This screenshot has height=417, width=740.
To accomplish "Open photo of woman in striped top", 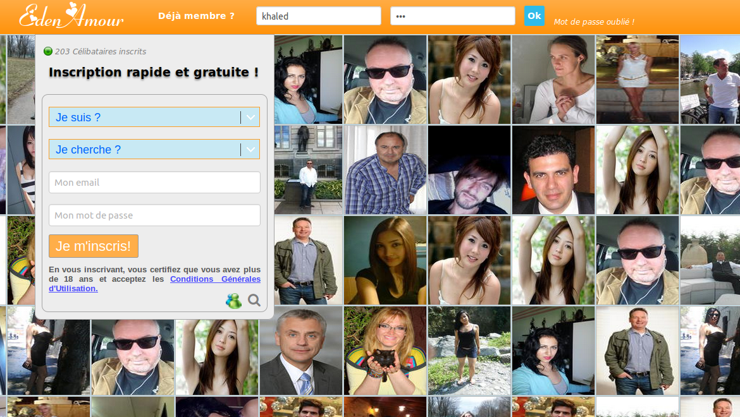I will [22, 170].
